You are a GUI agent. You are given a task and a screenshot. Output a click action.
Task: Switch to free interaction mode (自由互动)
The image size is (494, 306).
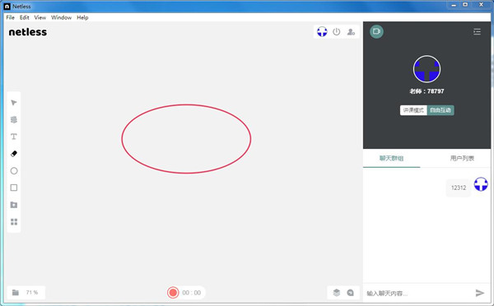[440, 110]
